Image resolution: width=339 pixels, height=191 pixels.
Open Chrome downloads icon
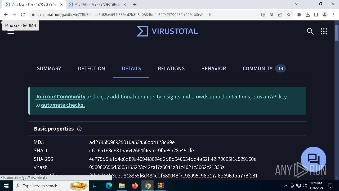[x=308, y=15]
